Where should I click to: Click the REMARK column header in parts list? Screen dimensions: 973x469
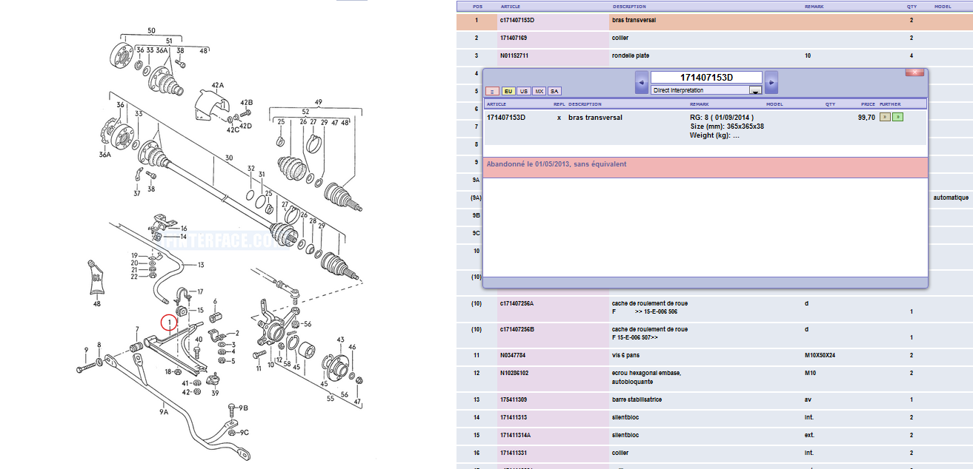814,6
